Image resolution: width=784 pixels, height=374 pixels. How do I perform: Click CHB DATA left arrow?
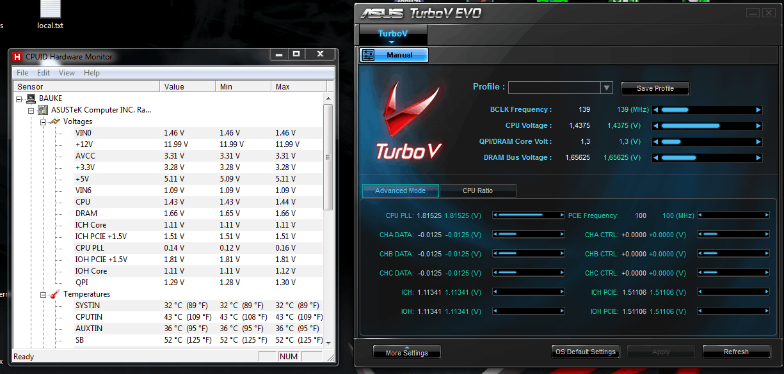pyautogui.click(x=495, y=254)
